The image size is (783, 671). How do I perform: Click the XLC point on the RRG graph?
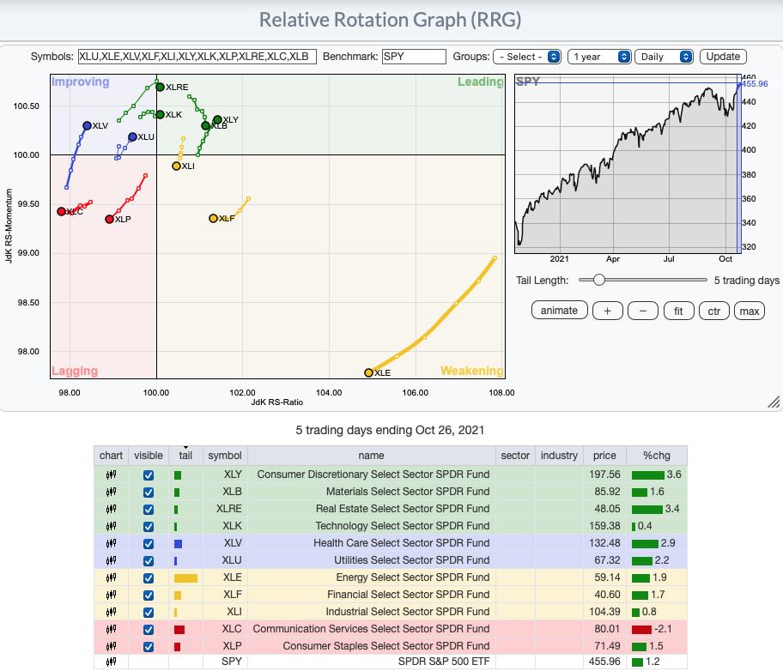pyautogui.click(x=61, y=212)
